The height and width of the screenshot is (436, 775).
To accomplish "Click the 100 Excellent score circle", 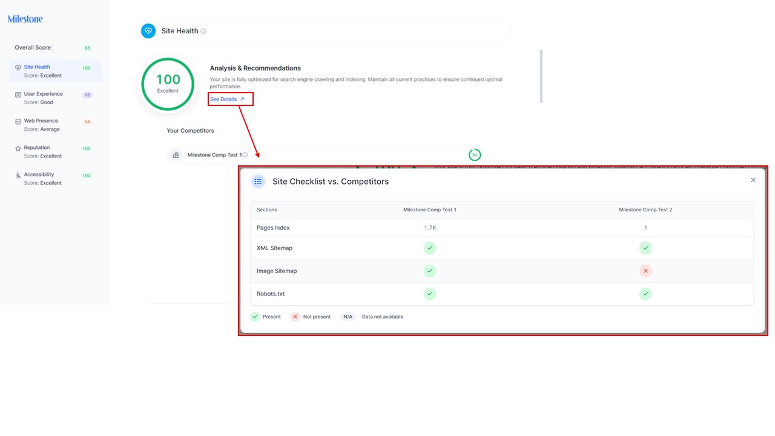I will tap(168, 84).
